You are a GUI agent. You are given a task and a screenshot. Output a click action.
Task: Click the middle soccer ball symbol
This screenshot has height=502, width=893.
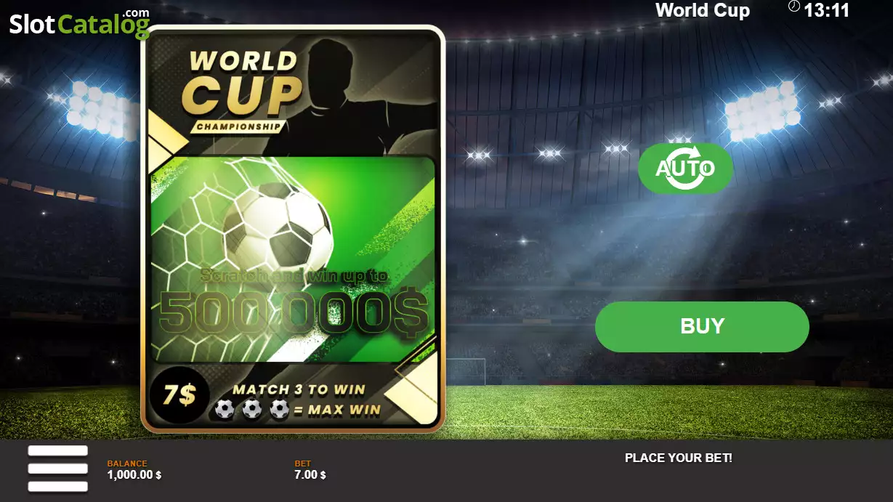251,409
